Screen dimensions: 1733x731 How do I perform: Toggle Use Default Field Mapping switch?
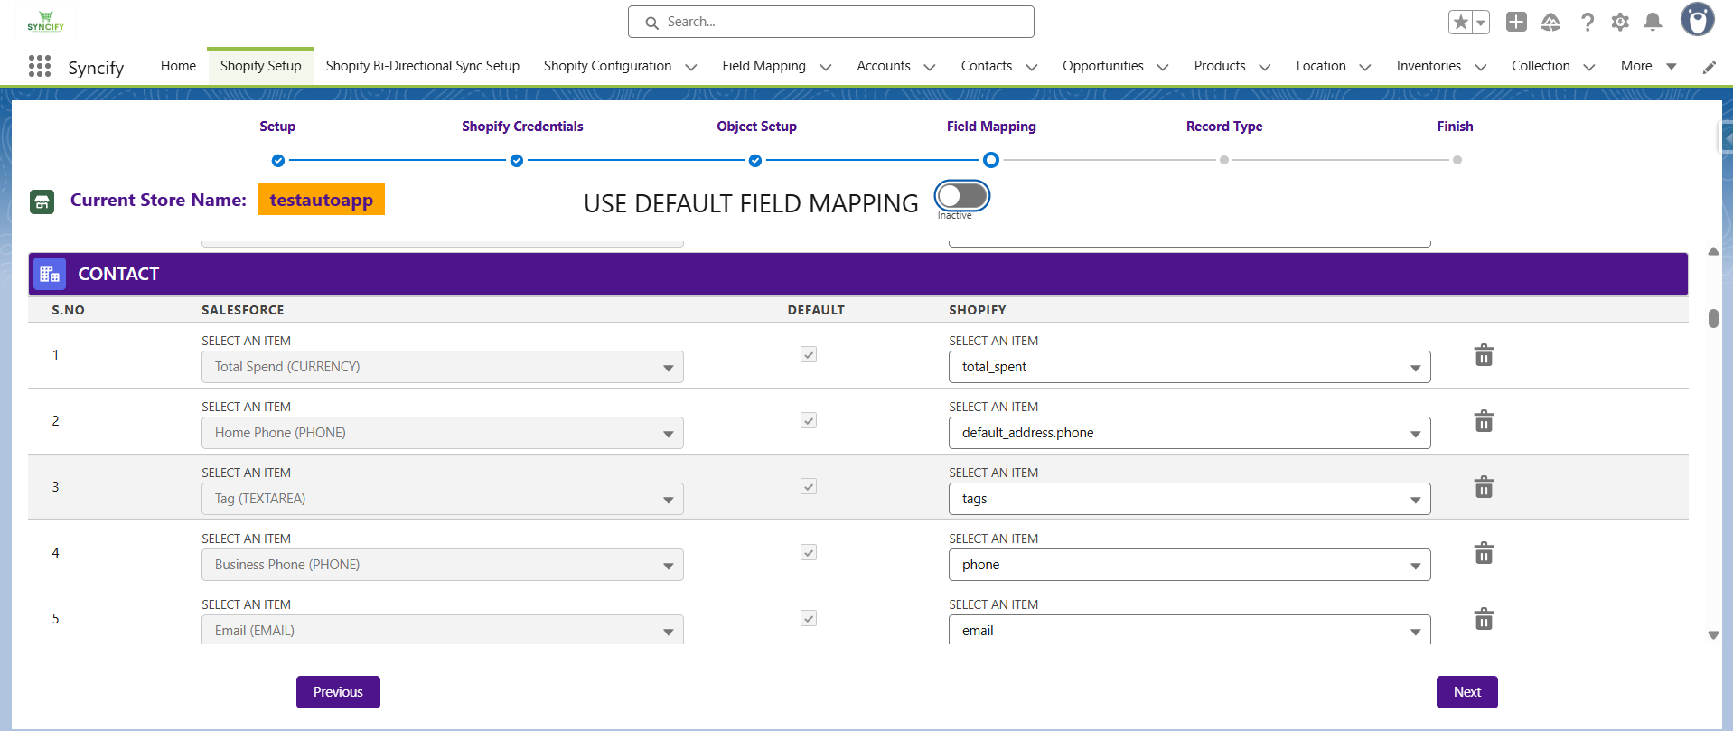coord(962,195)
